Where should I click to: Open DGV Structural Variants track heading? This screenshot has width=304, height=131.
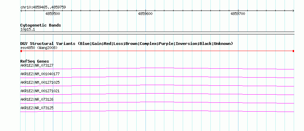pos(127,44)
